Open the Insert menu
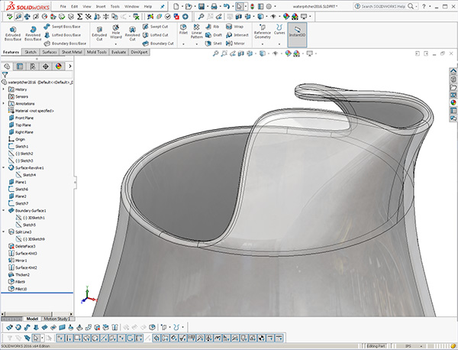Viewport: 458px width, 350px height. click(x=101, y=6)
